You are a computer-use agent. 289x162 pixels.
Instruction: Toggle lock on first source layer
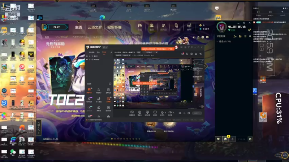coord(90,56)
